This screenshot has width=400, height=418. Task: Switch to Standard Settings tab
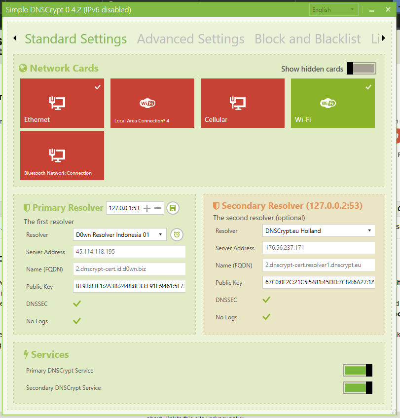tap(75, 39)
